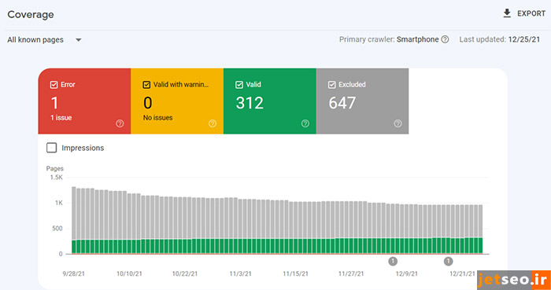Image resolution: width=551 pixels, height=290 pixels.
Task: Click dropdown arrow beside All known pages
Action: click(x=79, y=40)
